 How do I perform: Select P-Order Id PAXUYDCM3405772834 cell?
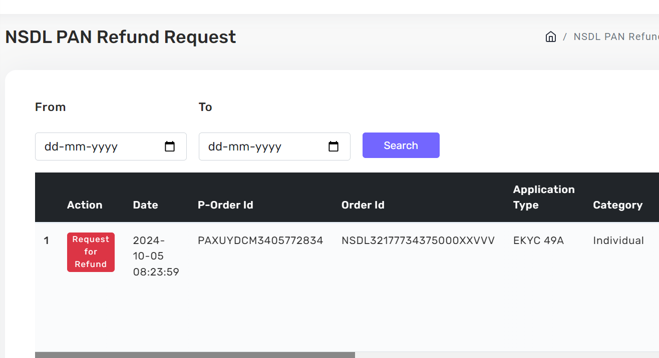pos(260,240)
